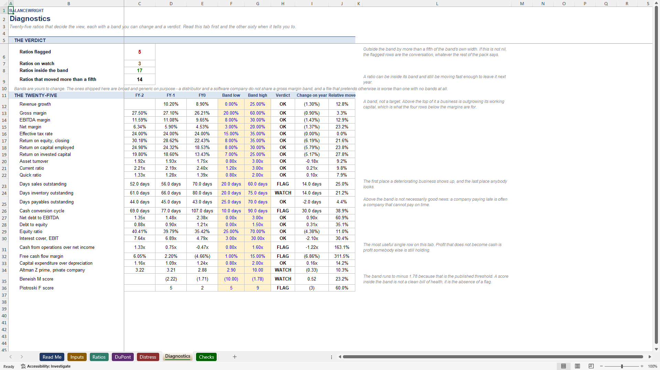Click the zoom out minus button
The height and width of the screenshot is (370, 660).
(602, 366)
